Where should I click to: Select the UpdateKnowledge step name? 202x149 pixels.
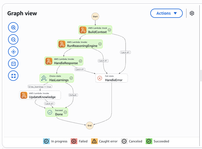coord(42,97)
